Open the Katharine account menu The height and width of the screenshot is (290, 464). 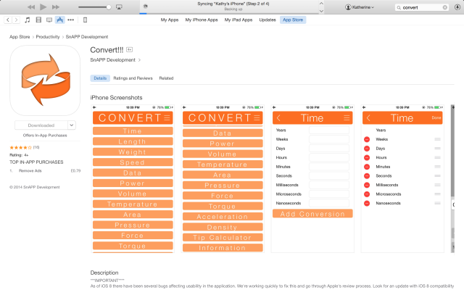click(360, 7)
